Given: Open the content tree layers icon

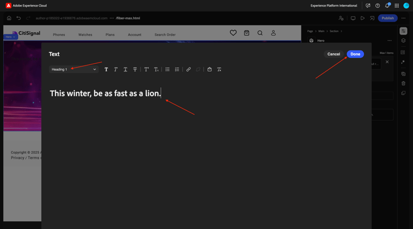Looking at the screenshot, I should click(403, 41).
